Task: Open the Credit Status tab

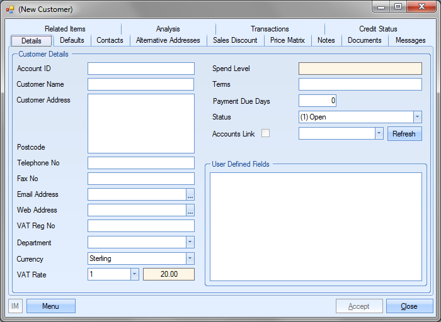Action: [x=378, y=29]
